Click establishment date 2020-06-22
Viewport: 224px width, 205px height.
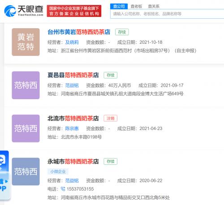coord(151,181)
